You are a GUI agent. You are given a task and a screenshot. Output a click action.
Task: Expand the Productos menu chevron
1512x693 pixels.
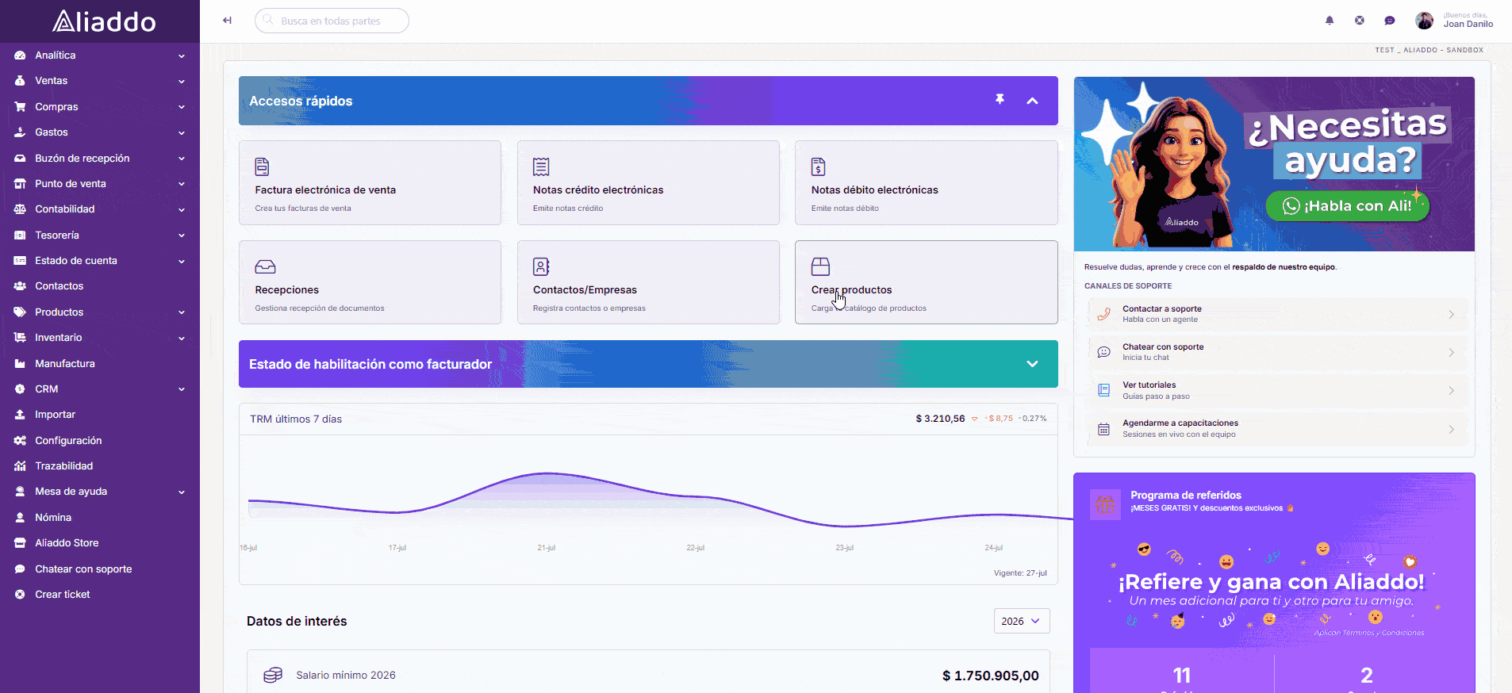coord(182,312)
